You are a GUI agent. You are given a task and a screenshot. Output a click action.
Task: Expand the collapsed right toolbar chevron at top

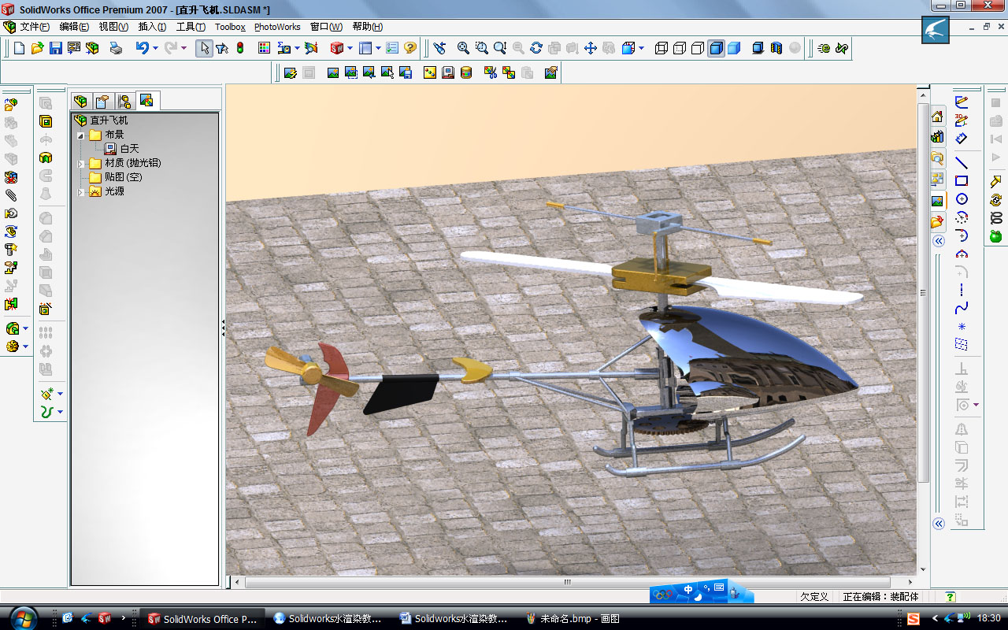coord(939,242)
